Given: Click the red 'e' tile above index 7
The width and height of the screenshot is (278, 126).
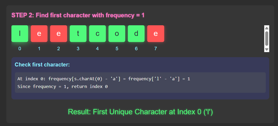Looking at the screenshot, I should click(156, 34).
